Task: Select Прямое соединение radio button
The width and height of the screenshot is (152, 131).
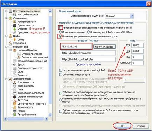Action: [x=60, y=32]
